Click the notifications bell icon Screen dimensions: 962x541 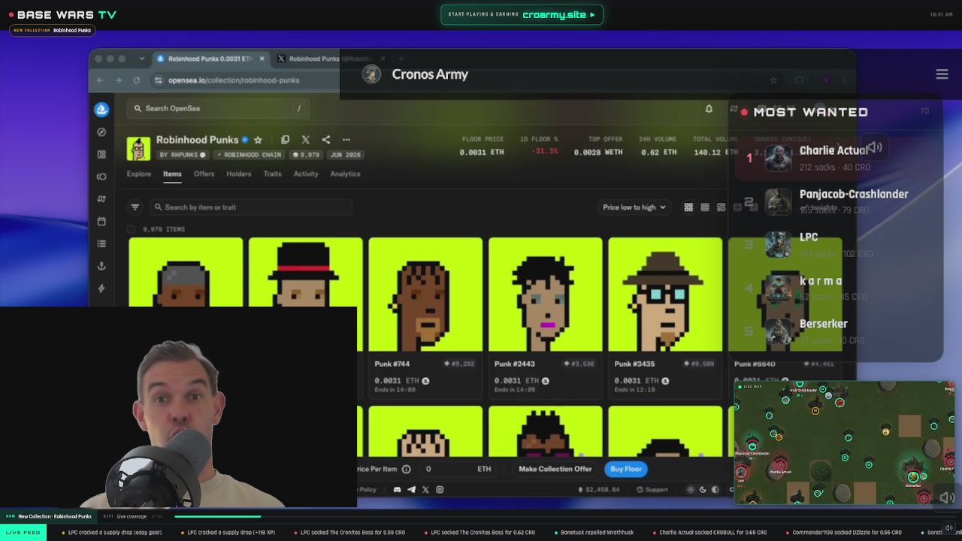click(x=709, y=109)
